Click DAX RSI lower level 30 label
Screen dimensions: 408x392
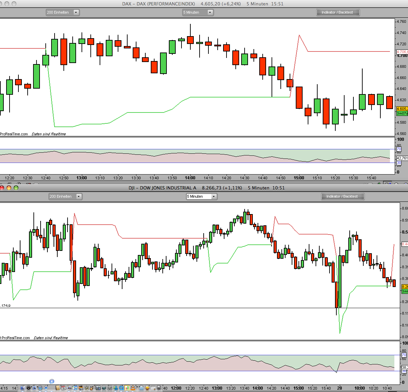pos(399,163)
